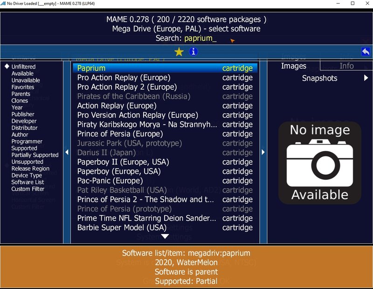Select the Parents filter
Viewport: 373px width, 289px height.
click(21, 94)
